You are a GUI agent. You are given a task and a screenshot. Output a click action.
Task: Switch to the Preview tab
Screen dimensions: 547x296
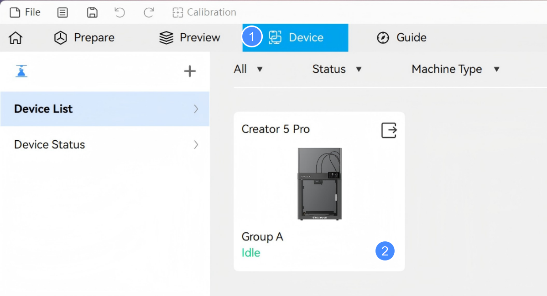click(190, 38)
